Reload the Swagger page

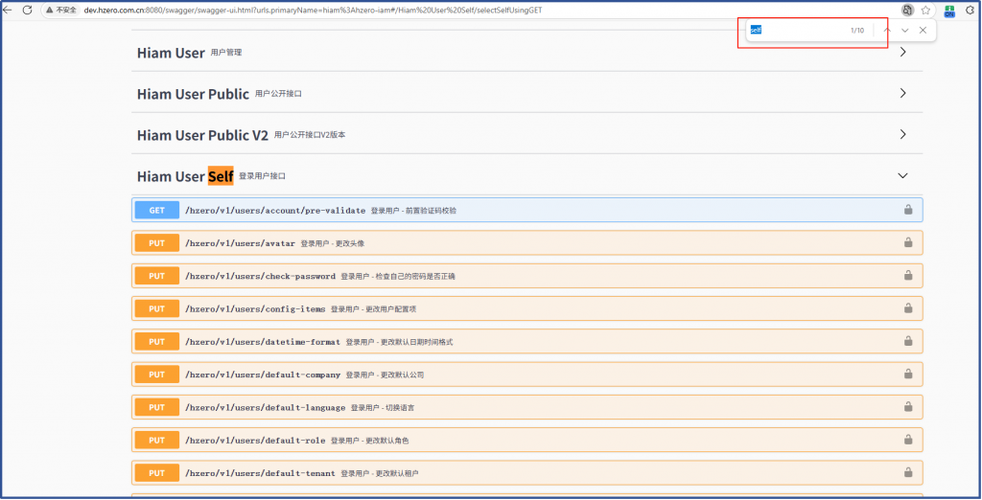tap(27, 10)
